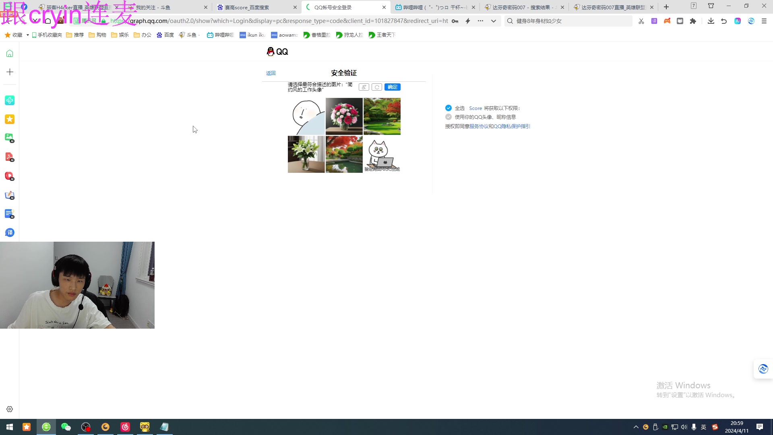This screenshot has width=773, height=435.
Task: Open the sidebar AI image tool icon
Action: coord(10,138)
